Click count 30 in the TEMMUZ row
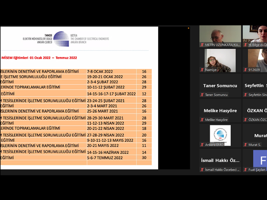This screenshot has width=267, height=200. [144, 158]
